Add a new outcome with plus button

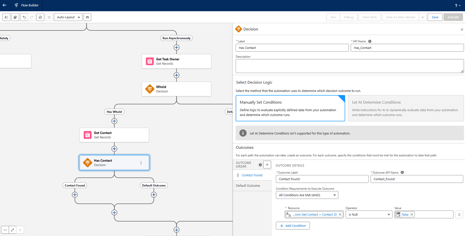(x=267, y=165)
